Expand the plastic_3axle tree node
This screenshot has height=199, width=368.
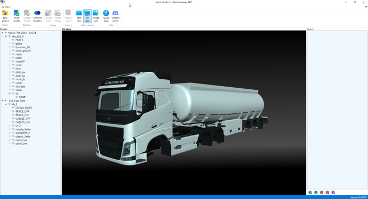(9, 137)
